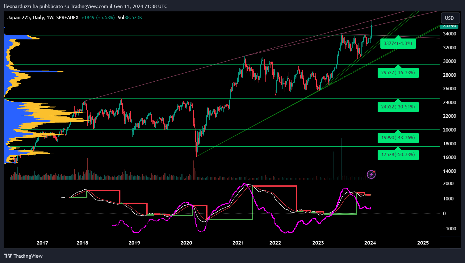Viewport: 465px width, 263px height.
Task: Click the 2022 time axis label
Action: 275,243
